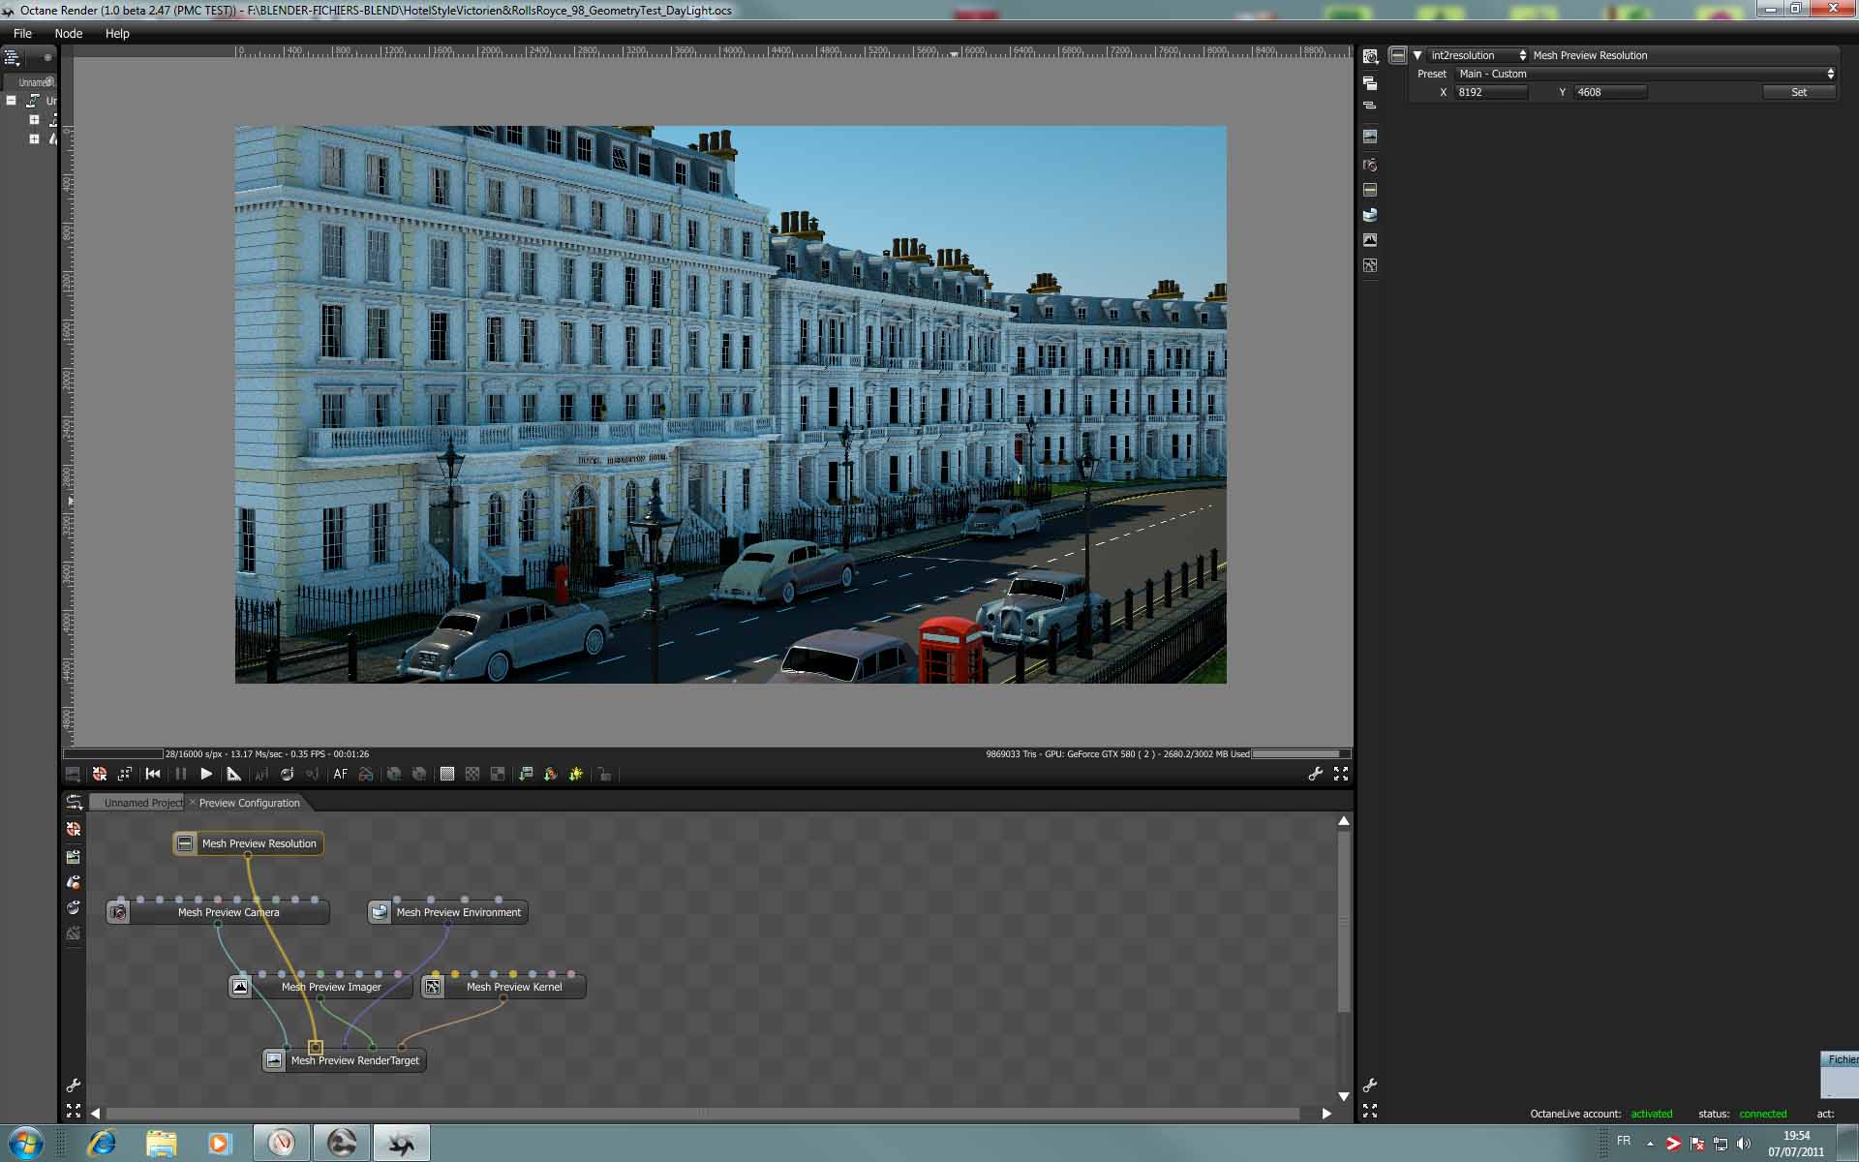This screenshot has width=1859, height=1162.
Task: Click fullscreen icon right of render toolbar
Action: coord(1341,774)
